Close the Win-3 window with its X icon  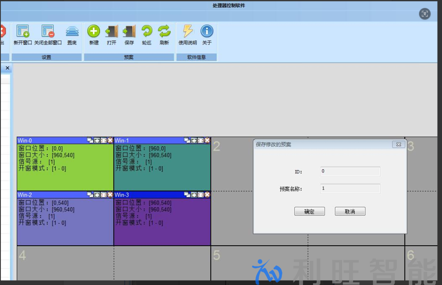[x=207, y=194]
